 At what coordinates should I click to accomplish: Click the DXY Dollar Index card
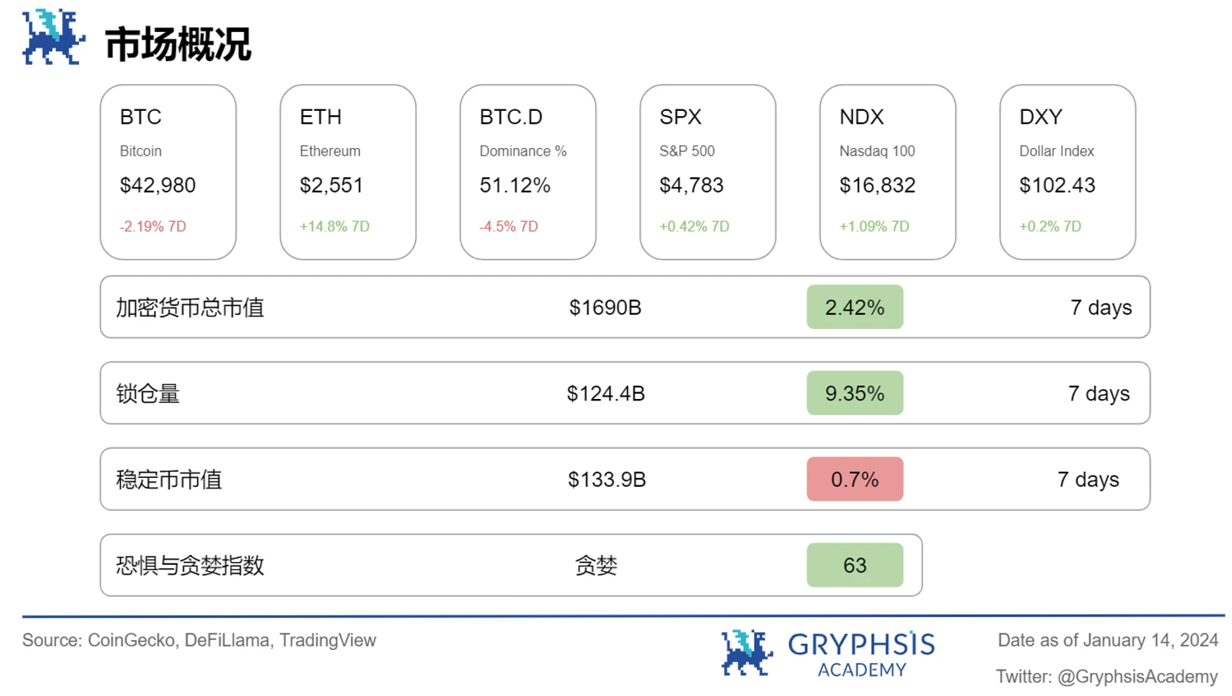(x=1067, y=172)
